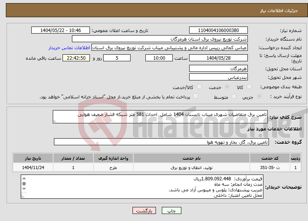
Task: Click the شرح کلی نیاز label
Action: coord(285,117)
